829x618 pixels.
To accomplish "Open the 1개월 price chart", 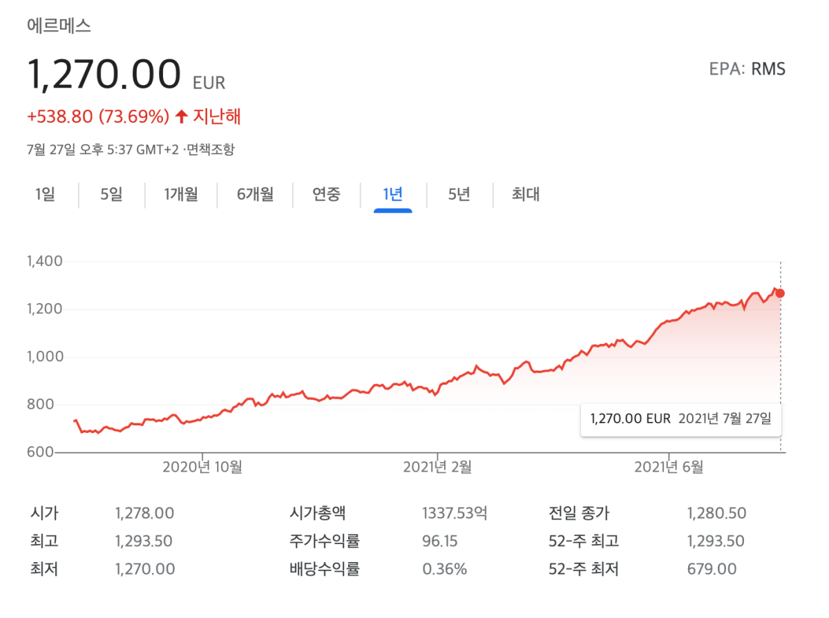I will tap(181, 195).
